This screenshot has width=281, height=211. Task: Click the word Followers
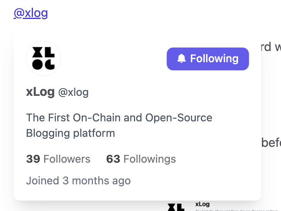67,159
